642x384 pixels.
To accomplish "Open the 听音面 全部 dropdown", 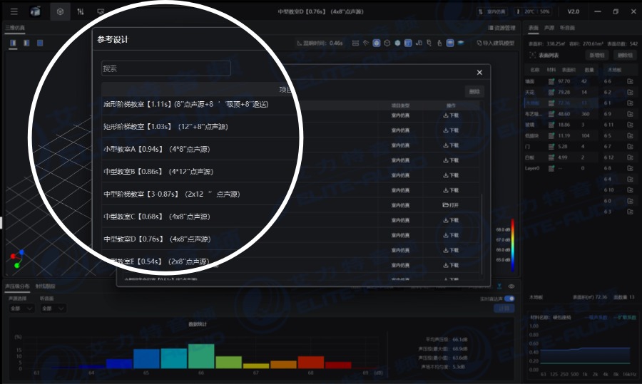I will point(53,308).
